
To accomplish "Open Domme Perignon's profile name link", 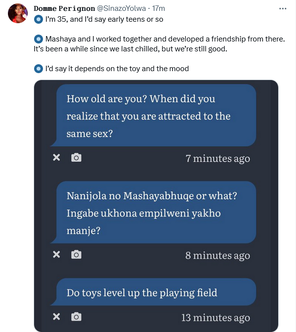I will click(x=64, y=8).
